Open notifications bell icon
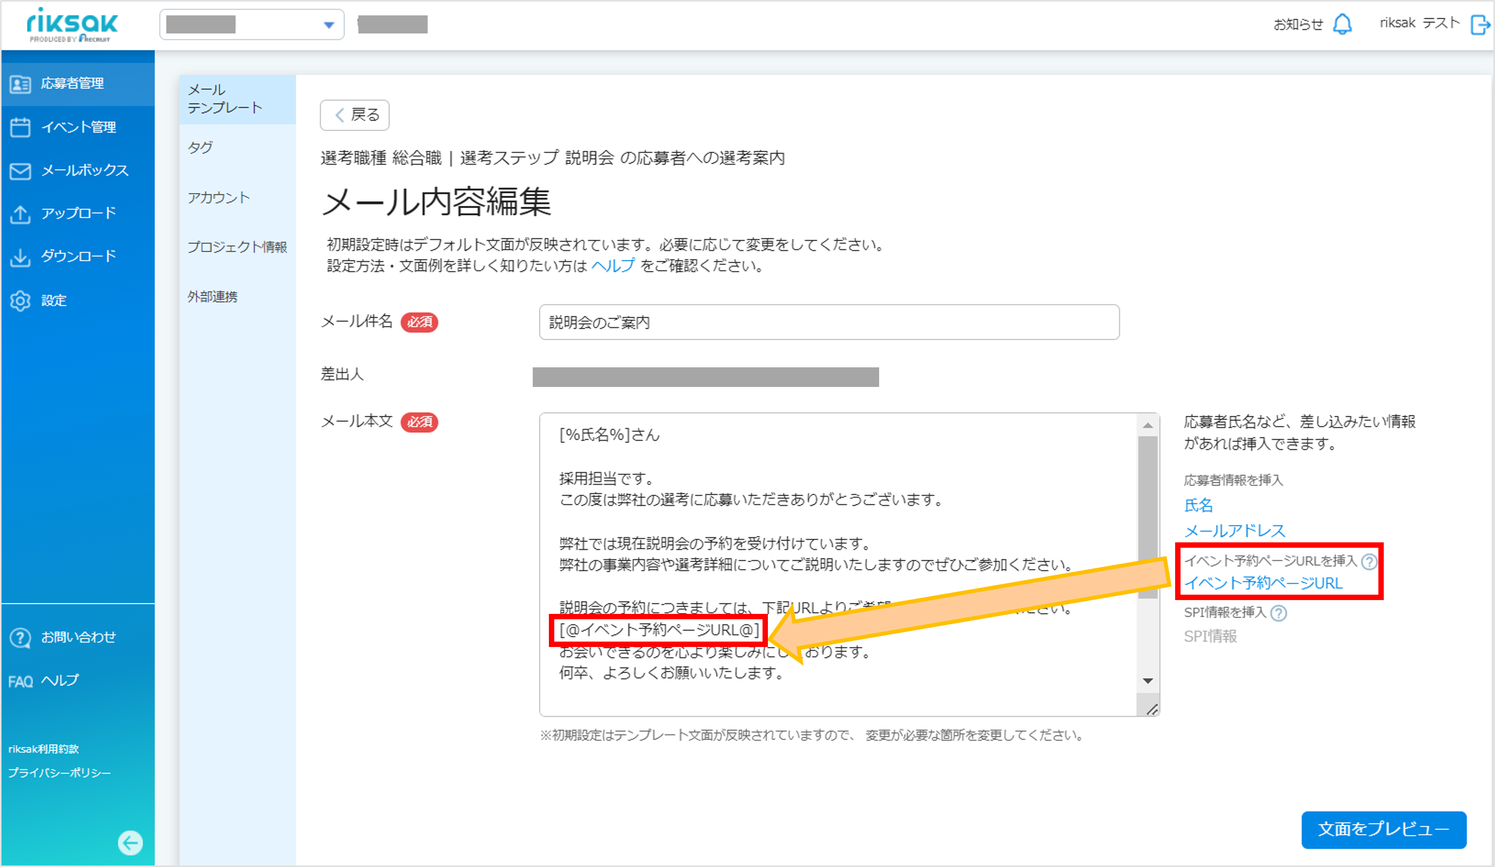Screen dimensions: 1495x867 click(1343, 24)
